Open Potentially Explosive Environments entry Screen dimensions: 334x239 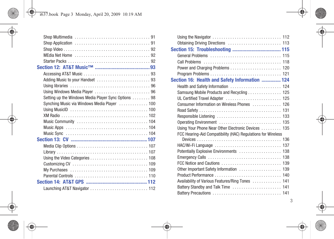[233, 151]
